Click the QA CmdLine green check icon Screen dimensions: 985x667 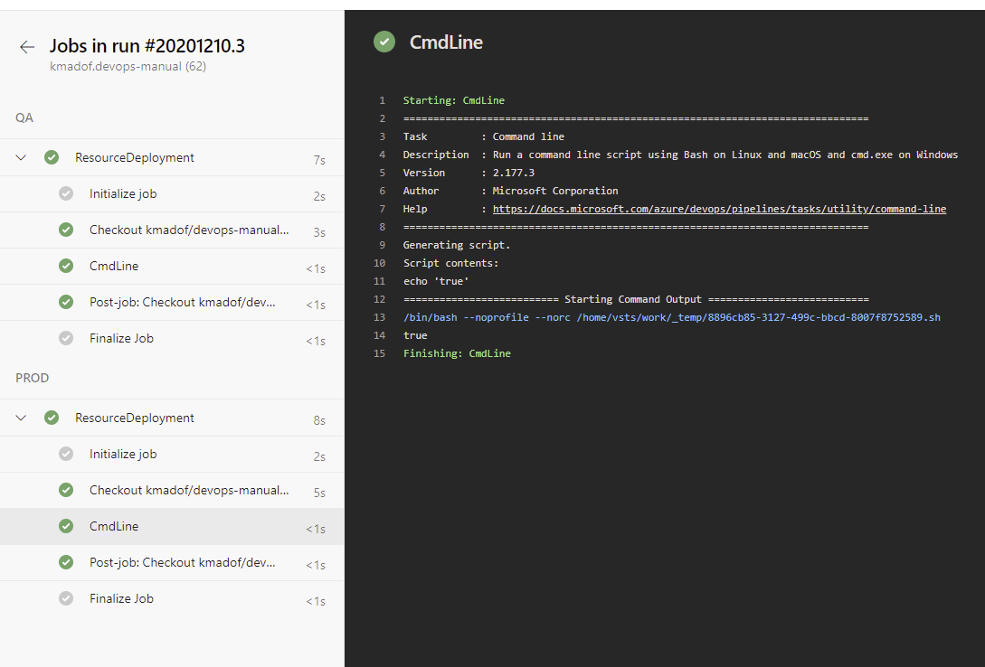[66, 266]
